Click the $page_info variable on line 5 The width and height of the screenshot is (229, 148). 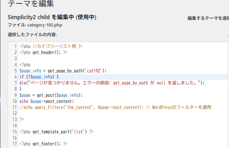click(x=31, y=71)
